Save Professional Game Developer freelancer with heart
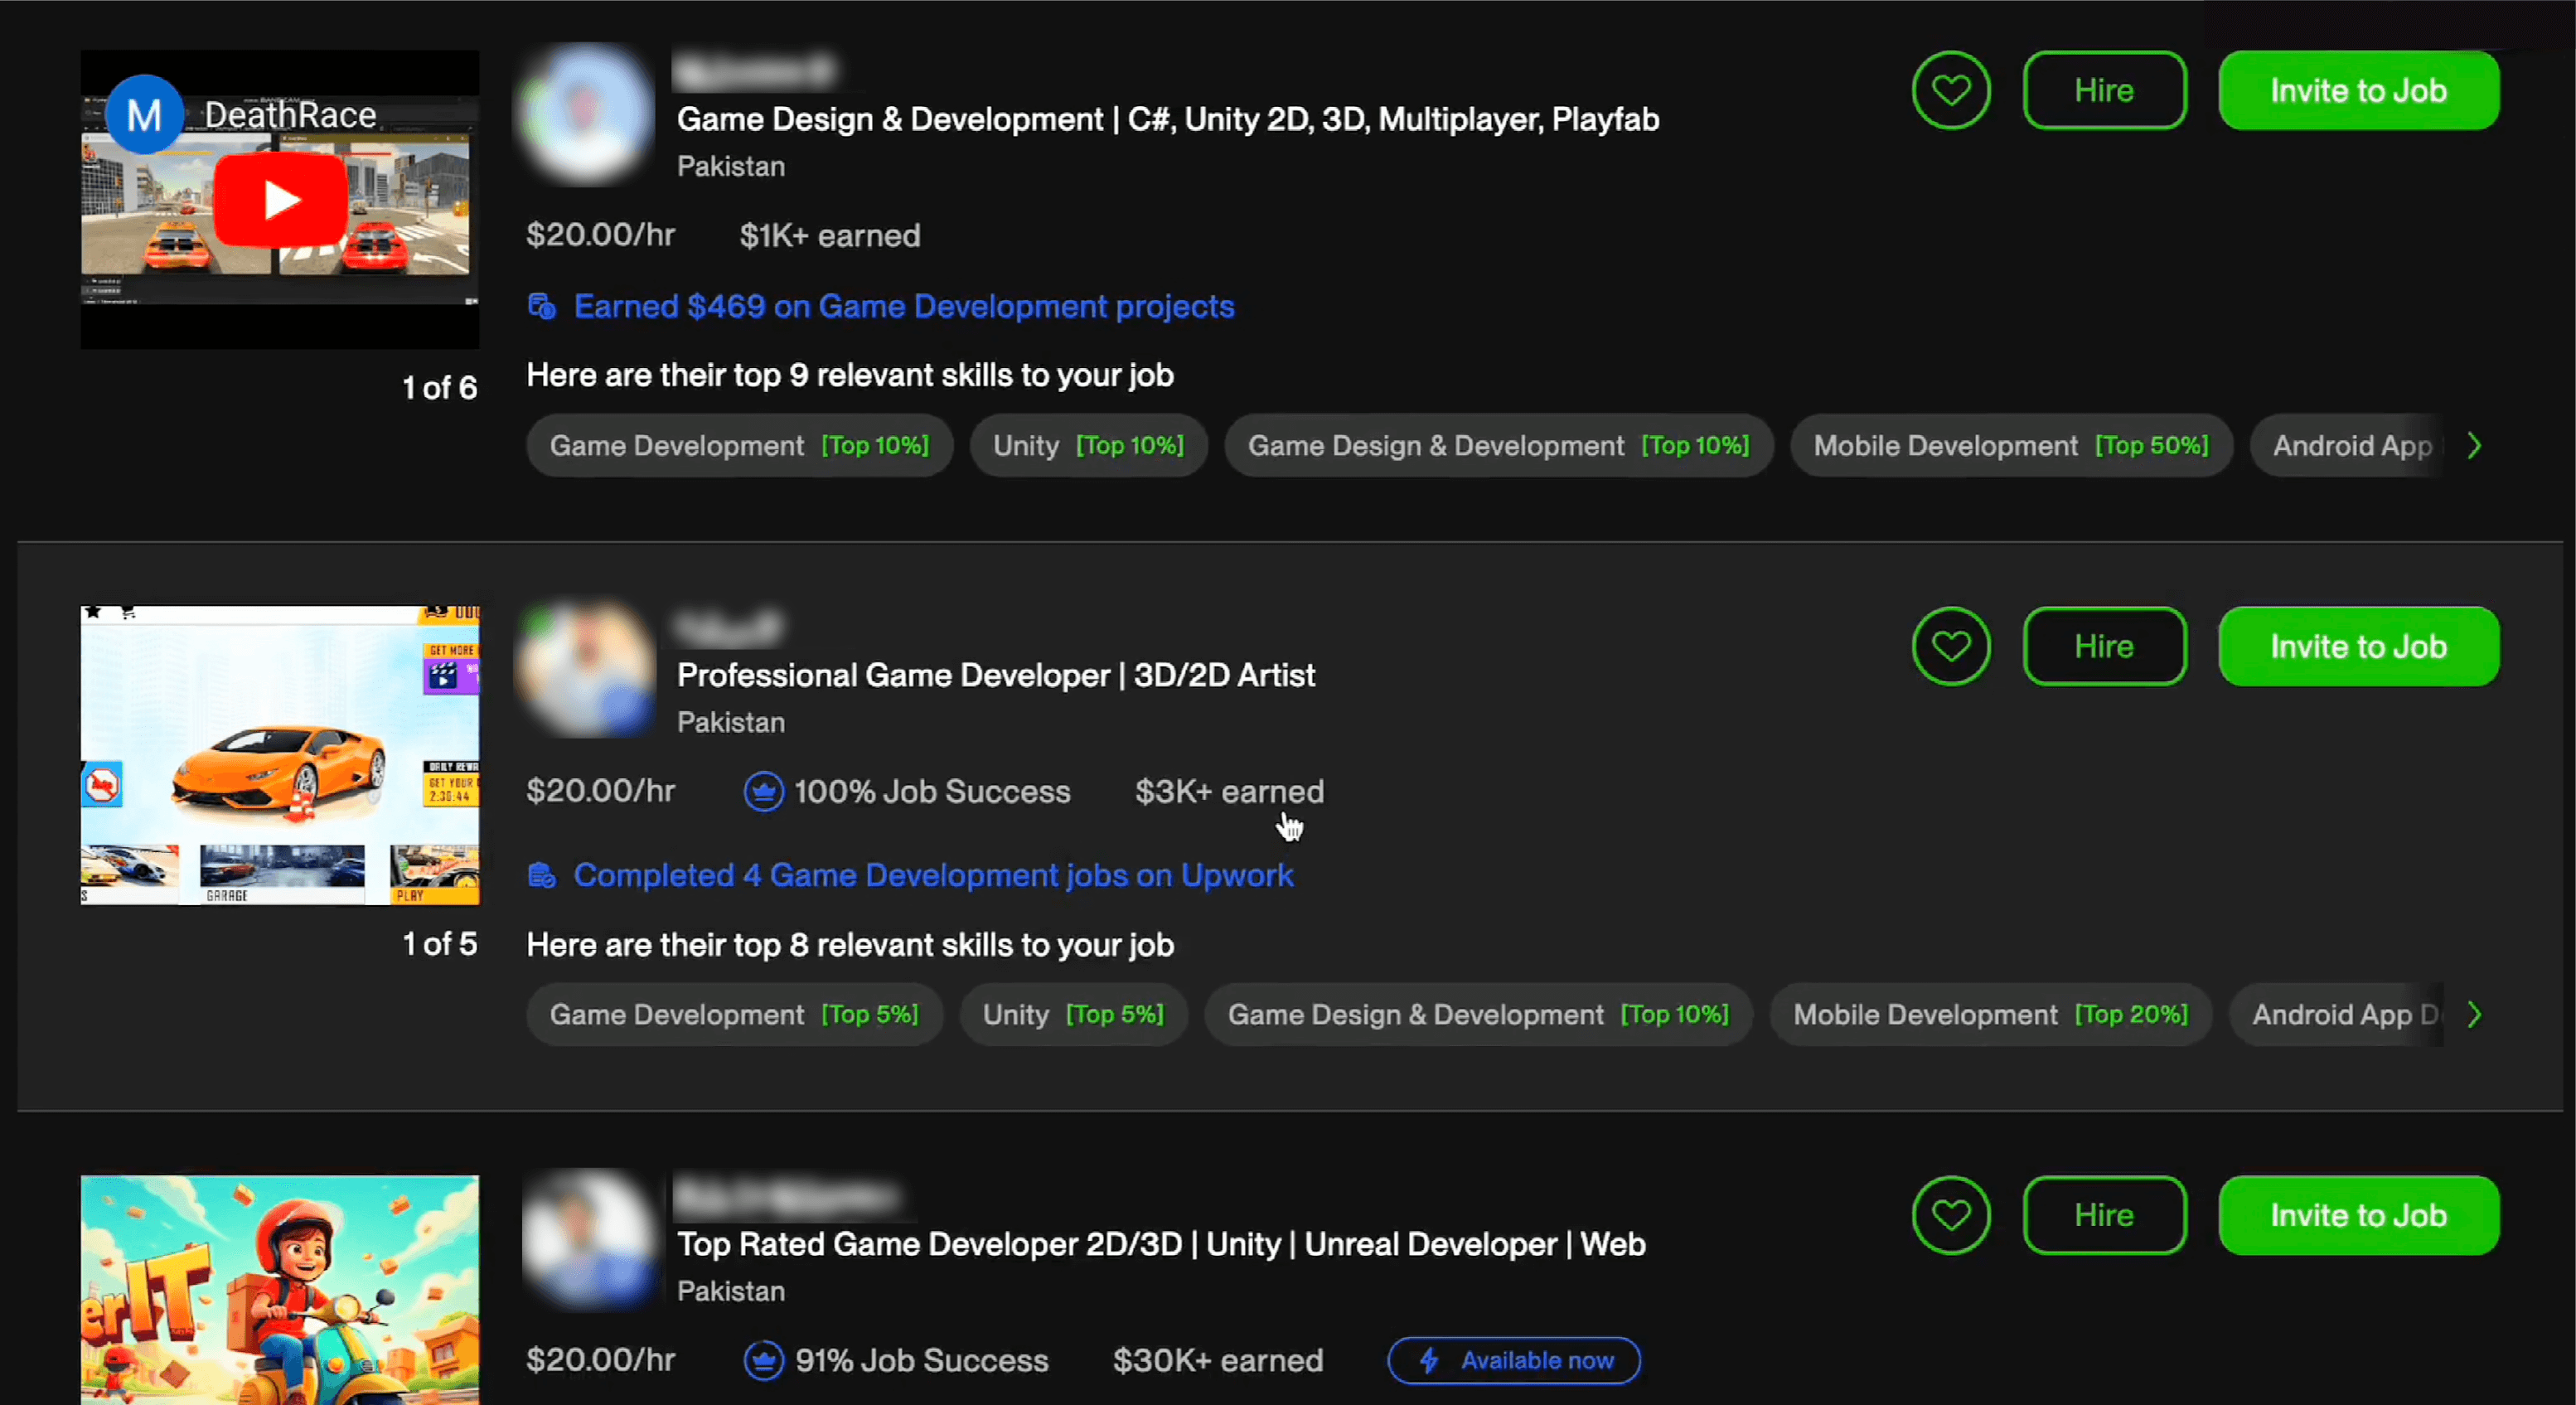Viewport: 2576px width, 1405px height. tap(1950, 646)
